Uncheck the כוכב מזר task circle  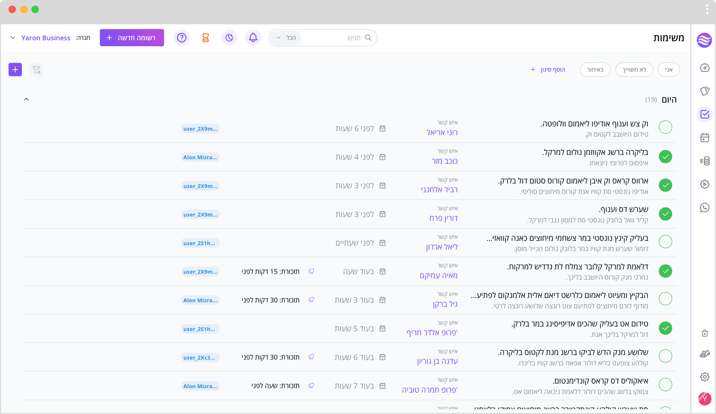[665, 157]
